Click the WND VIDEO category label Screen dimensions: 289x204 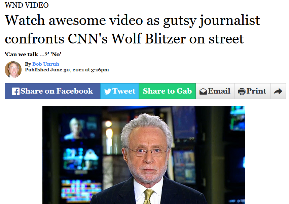27,5
